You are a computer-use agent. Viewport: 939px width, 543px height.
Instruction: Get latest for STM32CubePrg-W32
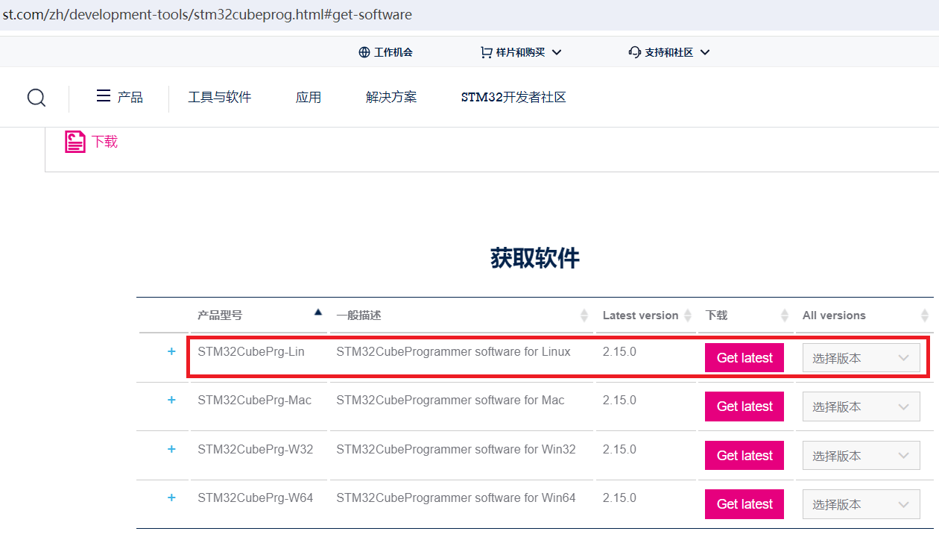(744, 456)
